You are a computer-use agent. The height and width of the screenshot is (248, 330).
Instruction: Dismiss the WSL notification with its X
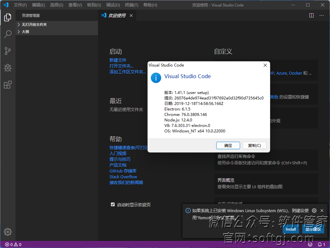tap(322, 211)
